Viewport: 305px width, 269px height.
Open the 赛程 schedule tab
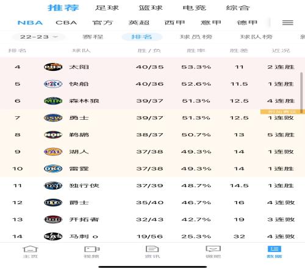[93, 37]
